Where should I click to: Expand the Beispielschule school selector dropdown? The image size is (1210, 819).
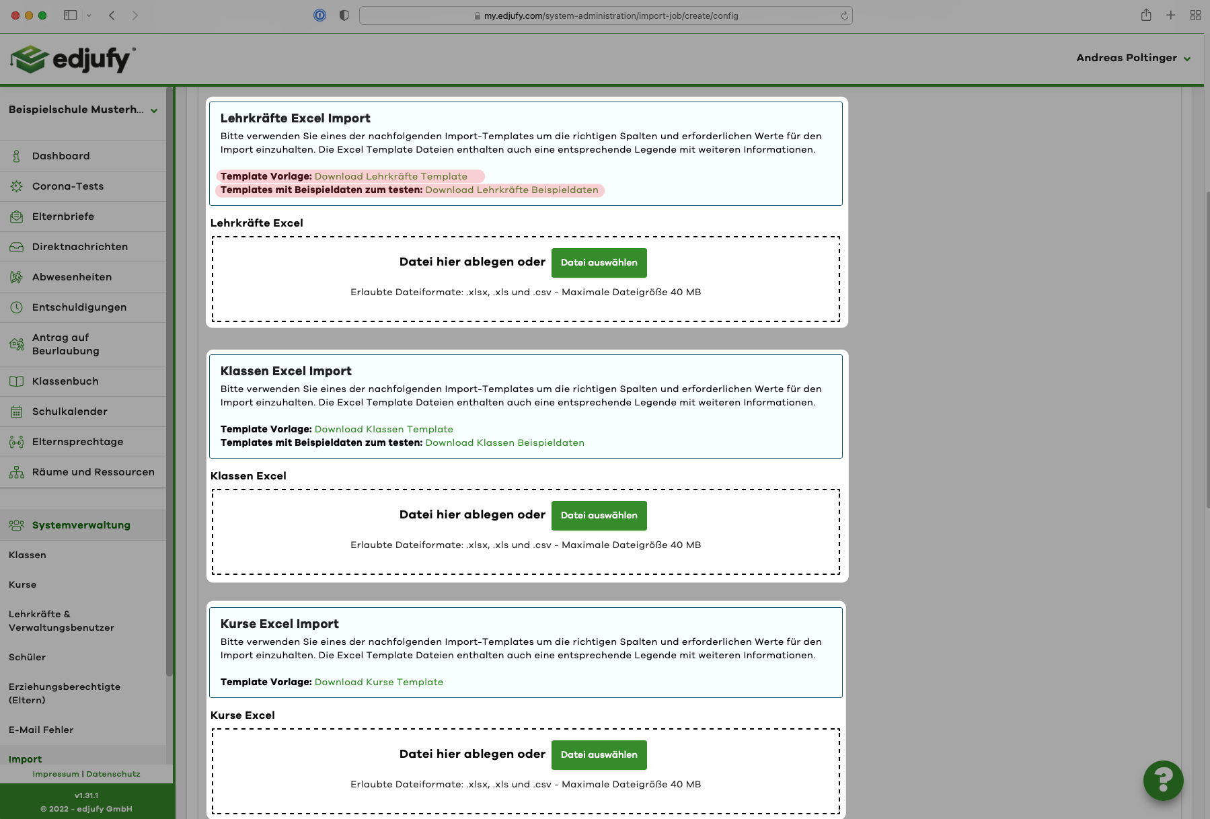point(154,110)
